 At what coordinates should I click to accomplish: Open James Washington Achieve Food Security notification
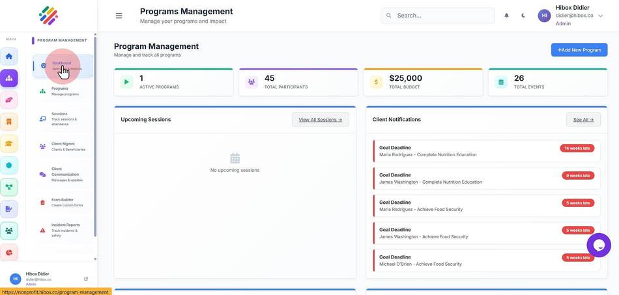click(x=486, y=233)
